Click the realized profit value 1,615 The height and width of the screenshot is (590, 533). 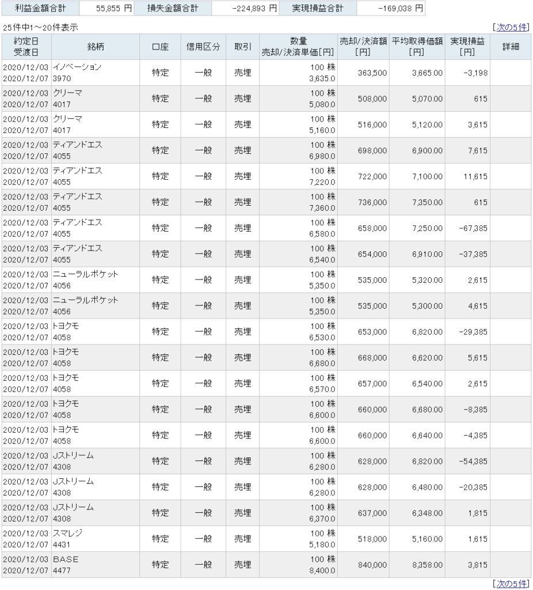click(x=477, y=539)
